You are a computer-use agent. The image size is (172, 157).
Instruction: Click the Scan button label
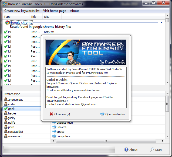[158, 150]
